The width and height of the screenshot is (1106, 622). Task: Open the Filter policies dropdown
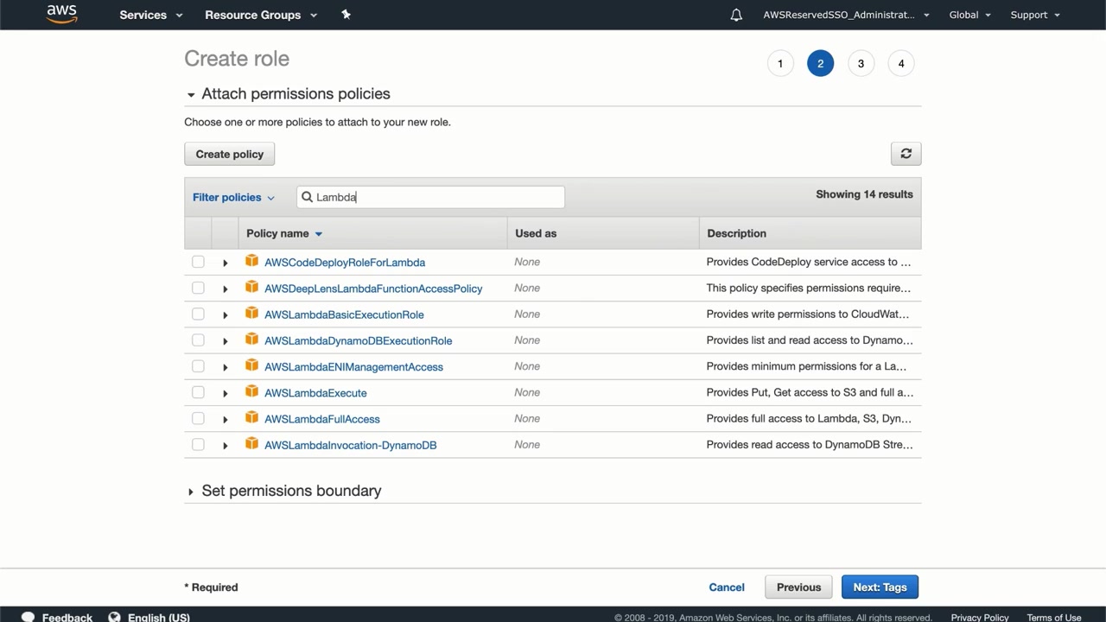(x=233, y=197)
